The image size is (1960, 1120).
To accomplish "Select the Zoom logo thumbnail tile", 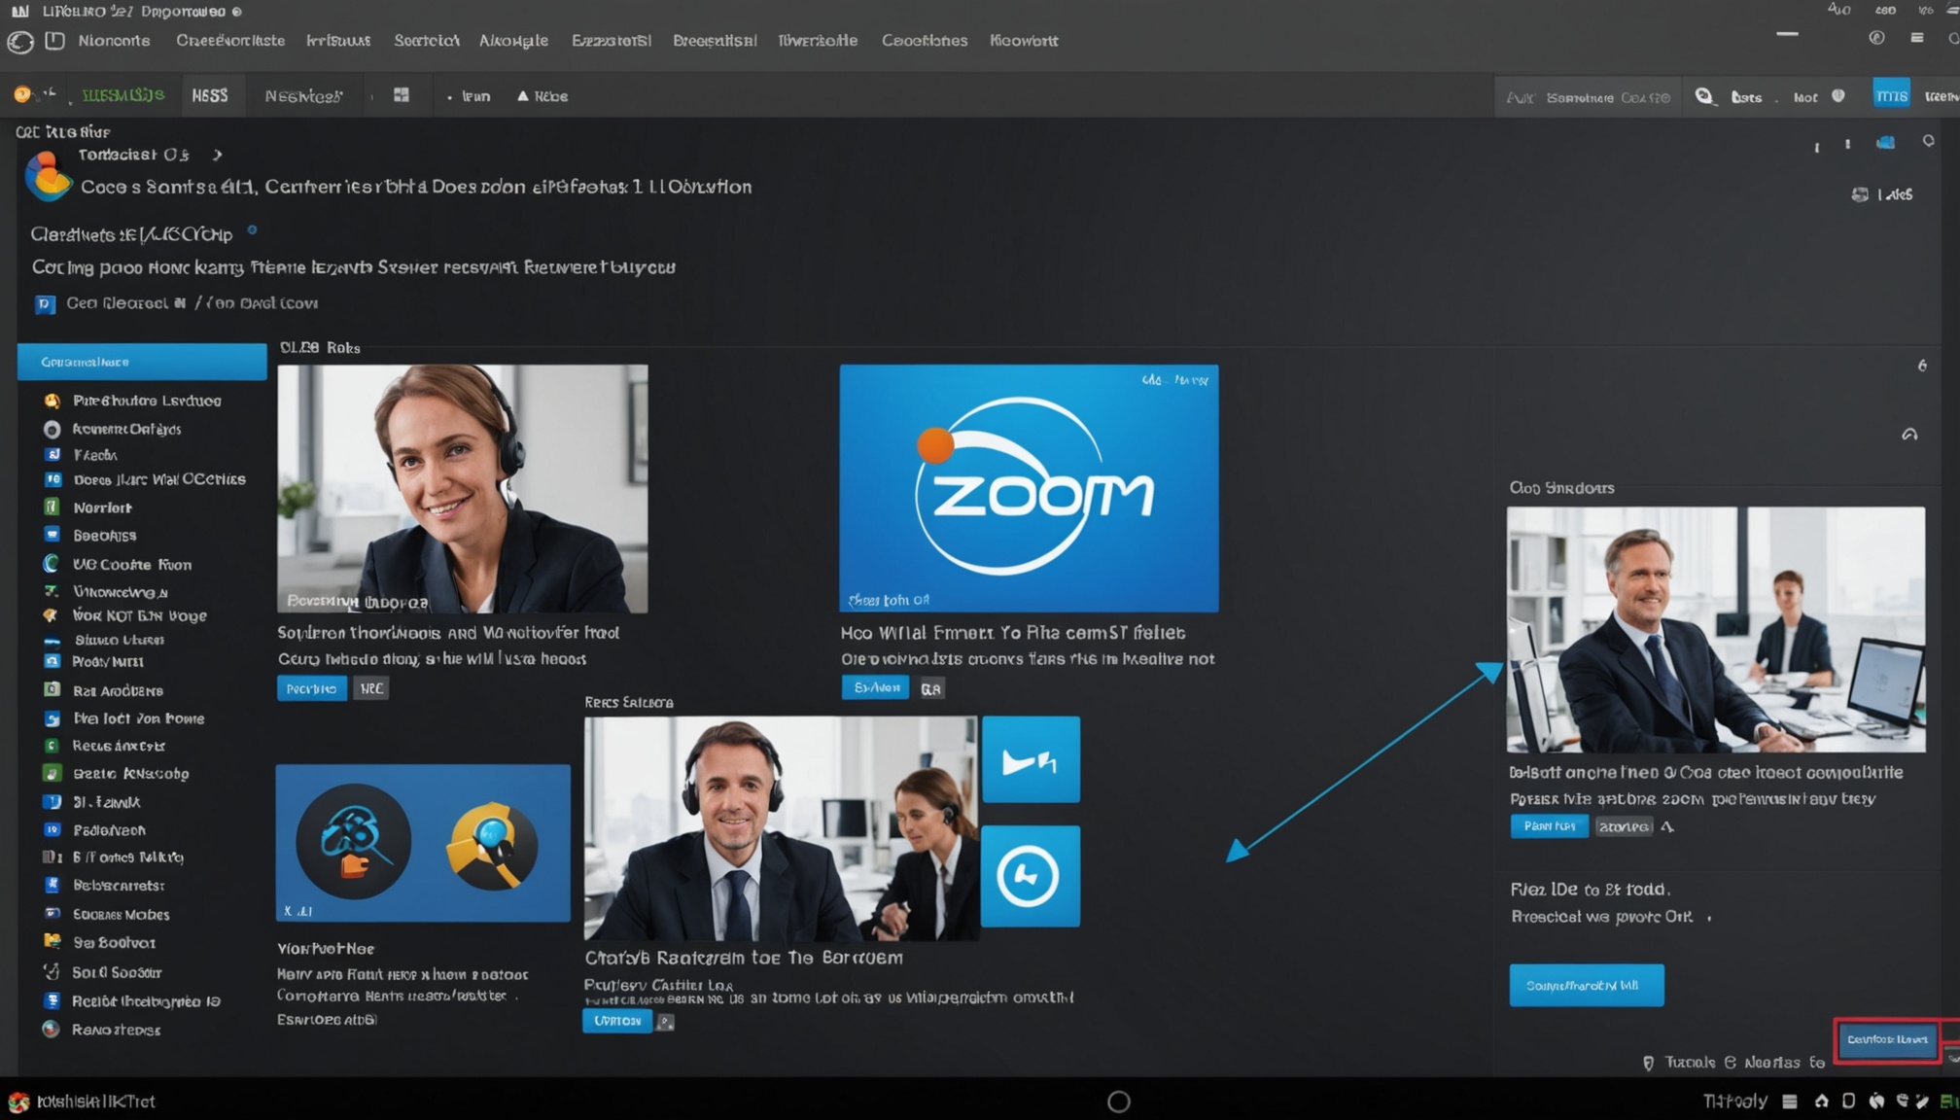I will coord(1029,489).
